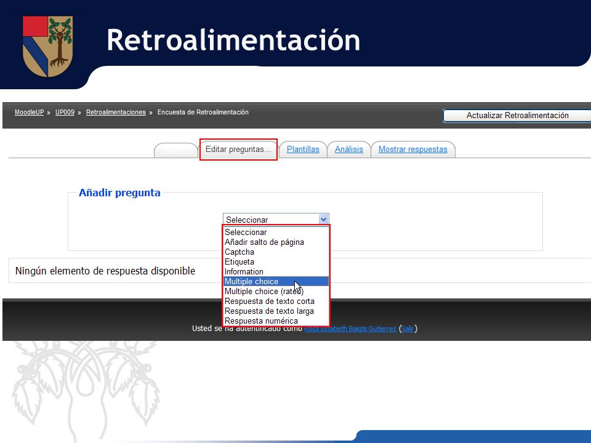
Task: Switch to Mostrar respuestas tab
Action: (x=412, y=149)
